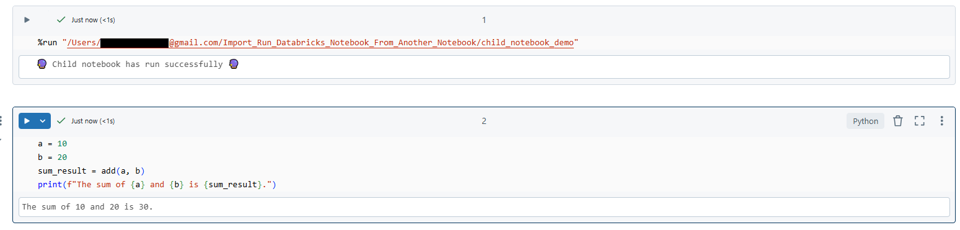The height and width of the screenshot is (230, 960).
Task: Click the 'Child notebook has run successfully' output
Action: [x=138, y=64]
